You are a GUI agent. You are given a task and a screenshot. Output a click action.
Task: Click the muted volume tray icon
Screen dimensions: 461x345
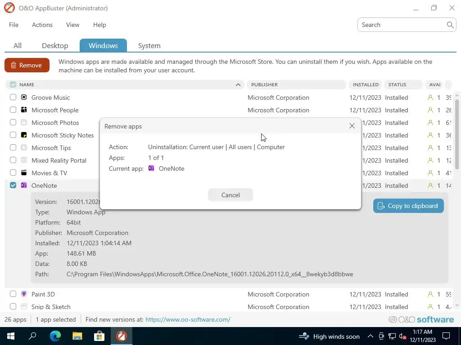pyautogui.click(x=403, y=336)
